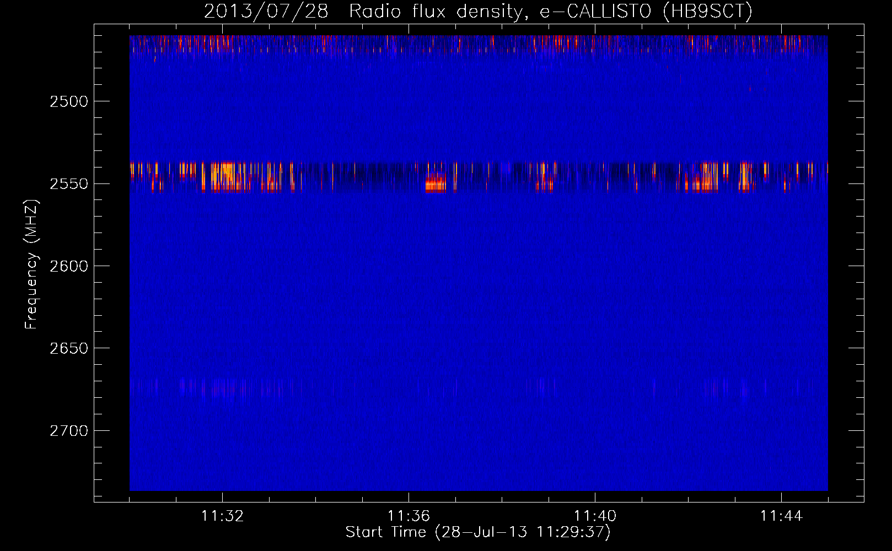Click the 11:36 time tick label
Viewport: 892px width, 551px height.
[409, 516]
